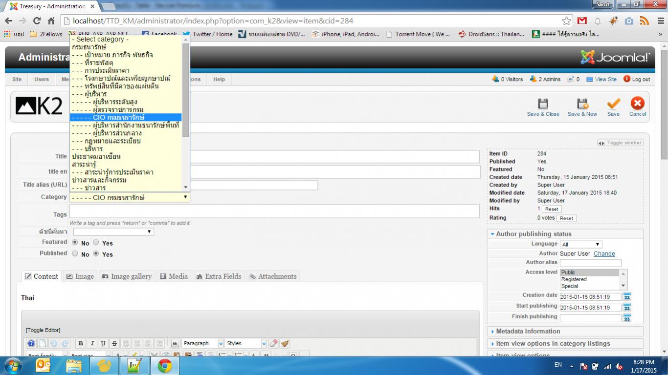Open Chrome from Windows taskbar

click(165, 366)
